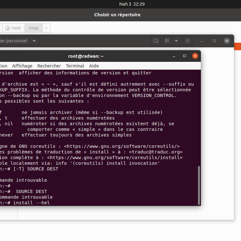Open the Affichage menu in terminal

22,66
